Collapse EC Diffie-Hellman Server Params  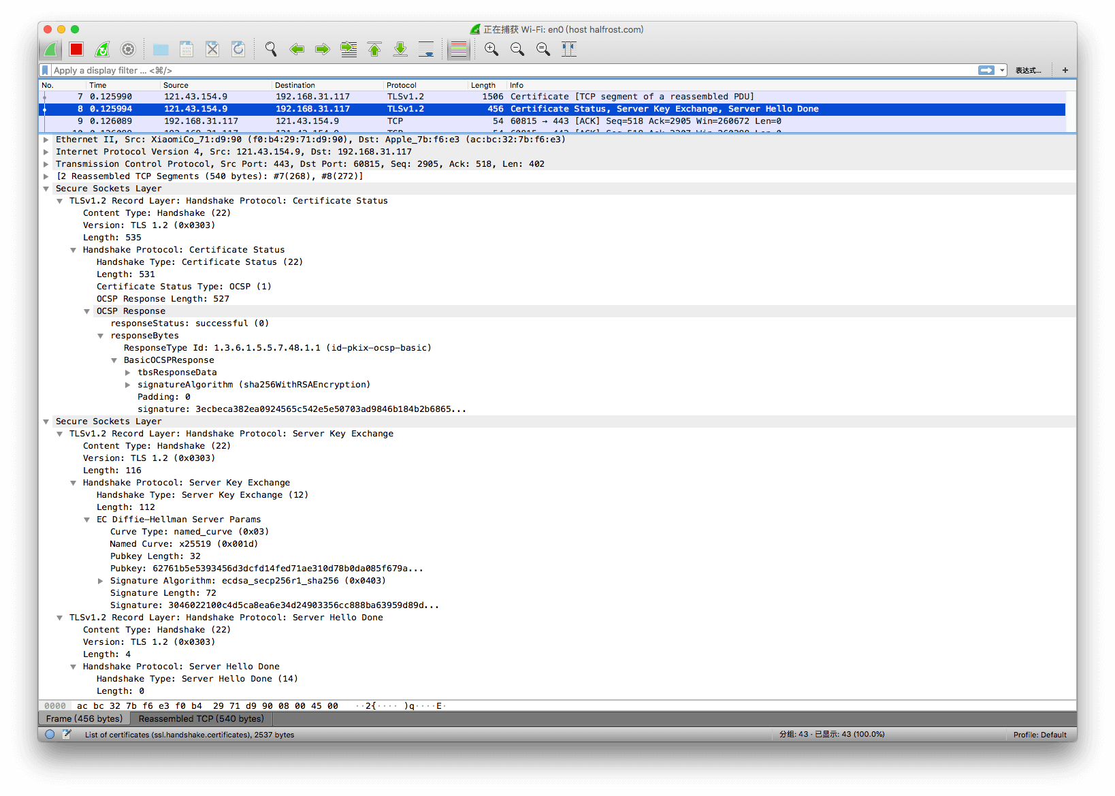point(86,520)
